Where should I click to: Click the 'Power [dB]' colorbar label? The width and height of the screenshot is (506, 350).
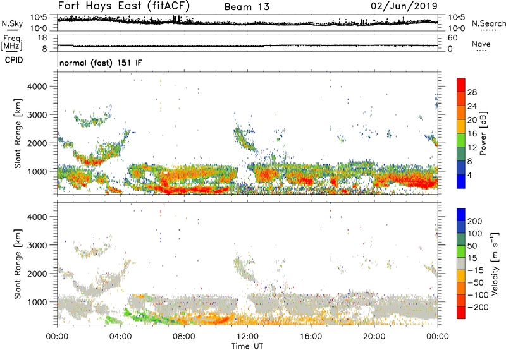tap(483, 133)
